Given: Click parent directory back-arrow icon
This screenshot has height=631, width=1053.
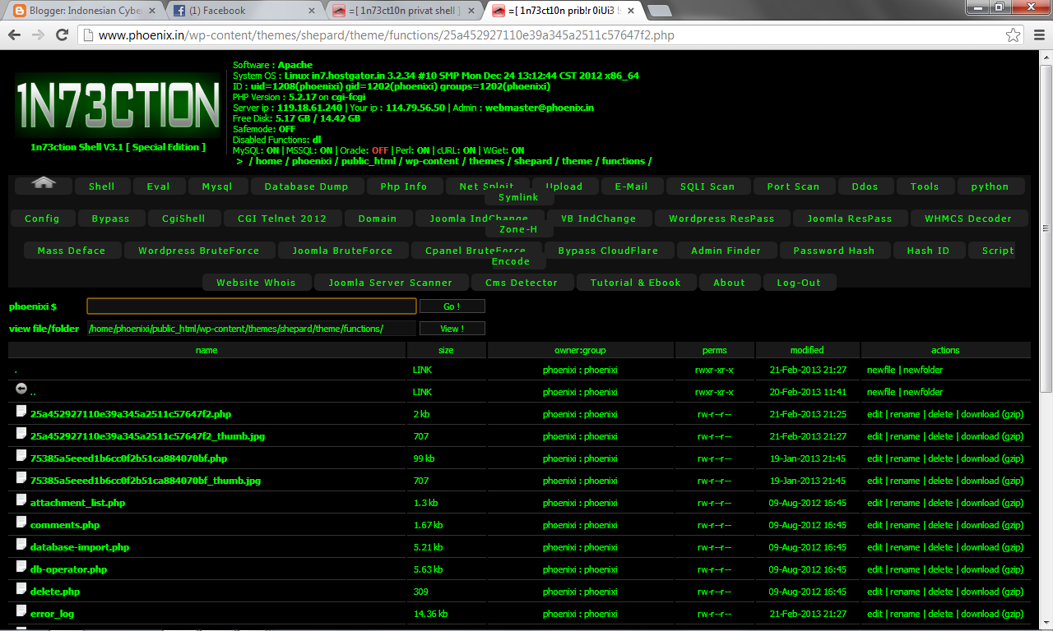Looking at the screenshot, I should [x=21, y=389].
